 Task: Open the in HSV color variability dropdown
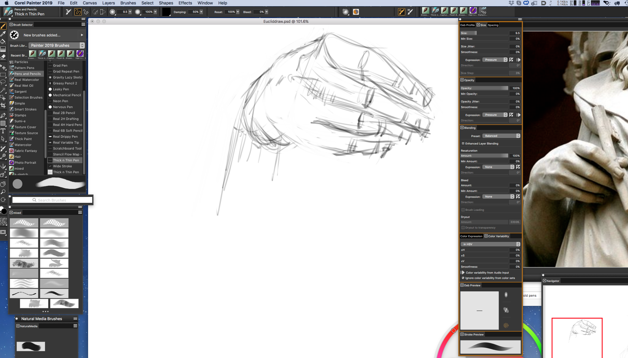(x=490, y=244)
